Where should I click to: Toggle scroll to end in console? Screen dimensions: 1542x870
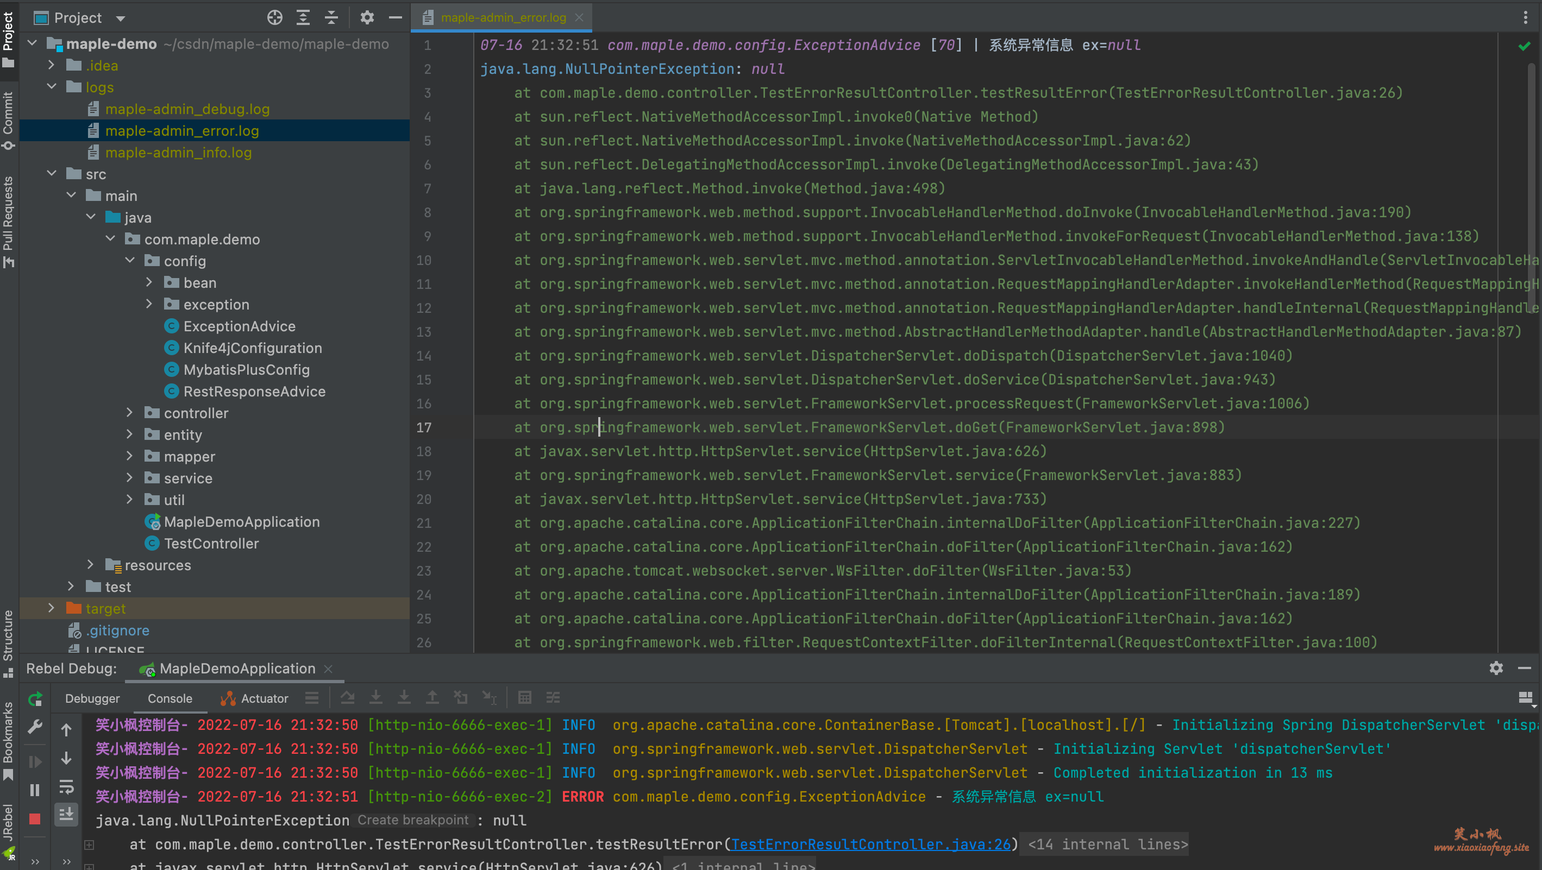[66, 815]
